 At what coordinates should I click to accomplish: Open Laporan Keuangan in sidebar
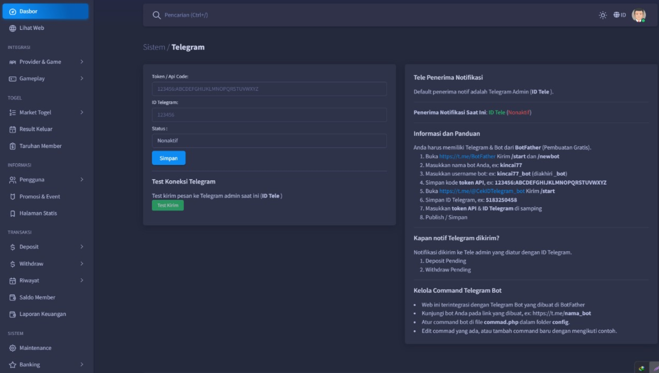click(42, 314)
